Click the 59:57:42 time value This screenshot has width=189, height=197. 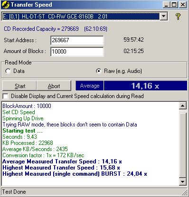coord(133,40)
